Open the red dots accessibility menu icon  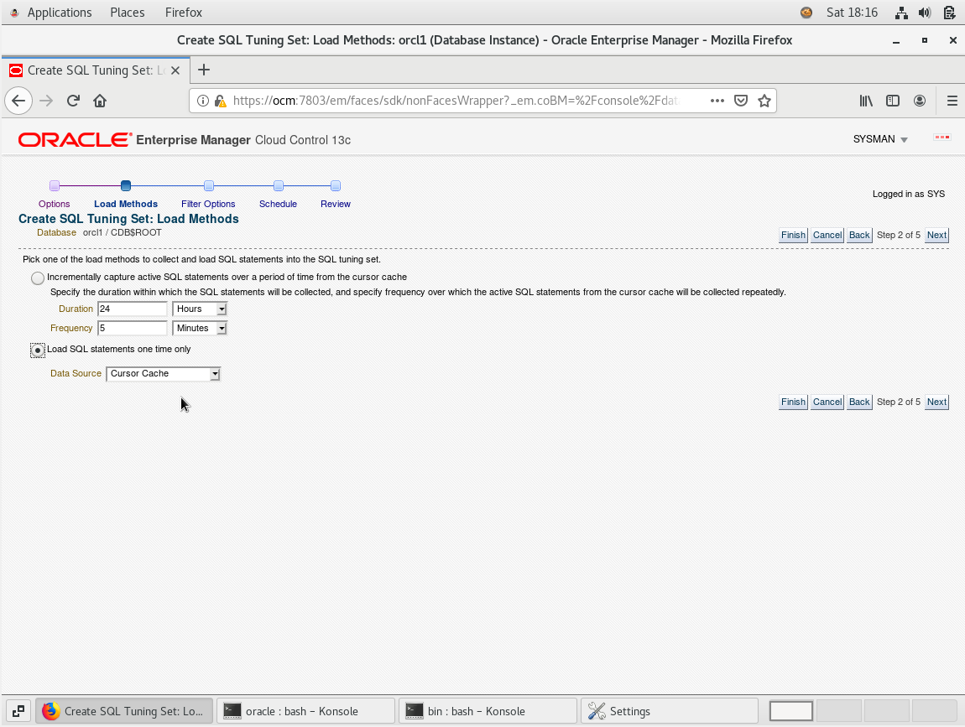tap(942, 138)
